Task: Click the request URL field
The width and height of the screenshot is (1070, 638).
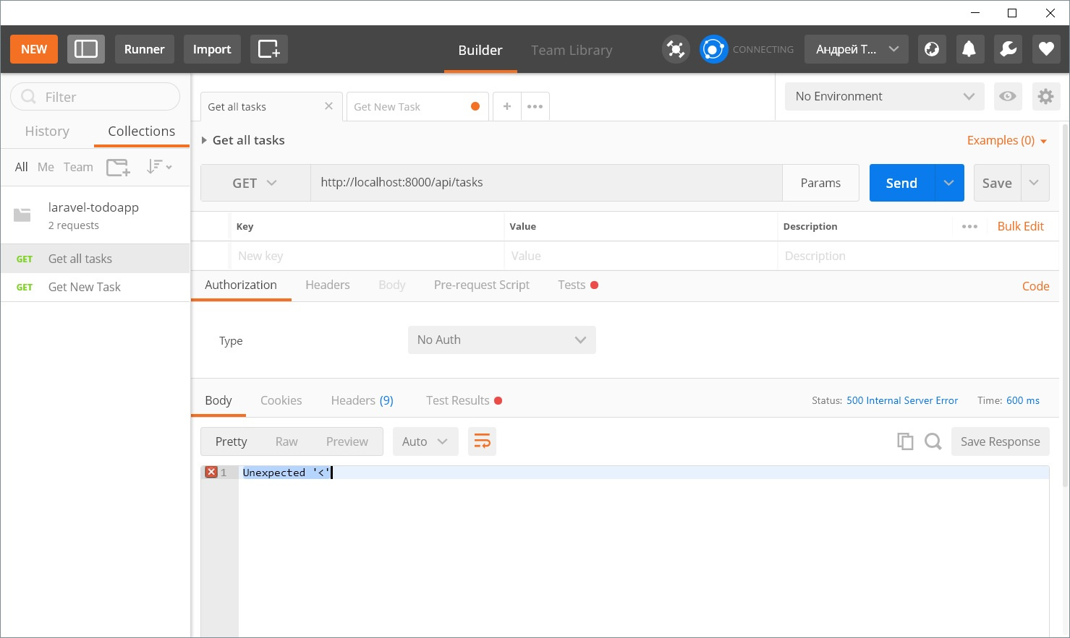Action: tap(546, 183)
